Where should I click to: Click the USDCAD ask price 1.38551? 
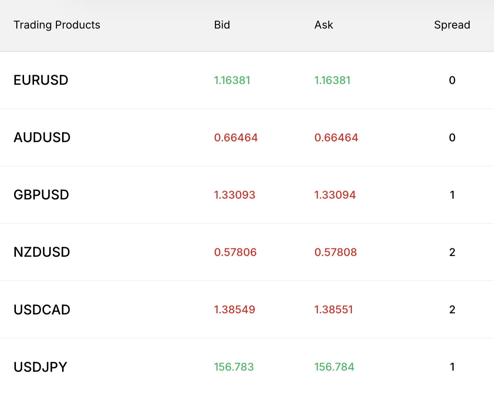[334, 310]
